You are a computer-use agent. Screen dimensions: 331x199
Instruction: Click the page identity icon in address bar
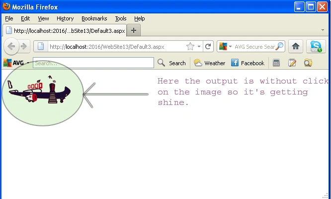click(x=41, y=46)
